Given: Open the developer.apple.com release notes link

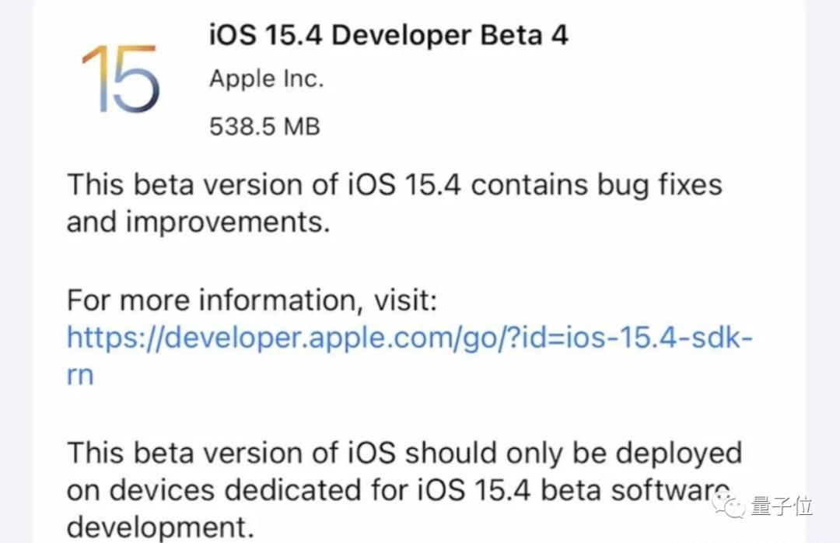Looking at the screenshot, I should pos(410,338).
